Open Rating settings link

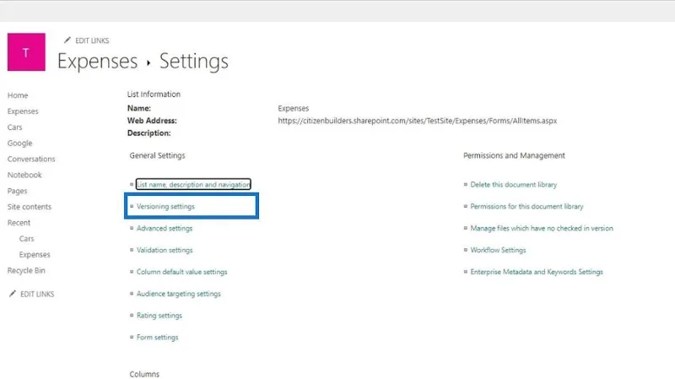click(159, 315)
